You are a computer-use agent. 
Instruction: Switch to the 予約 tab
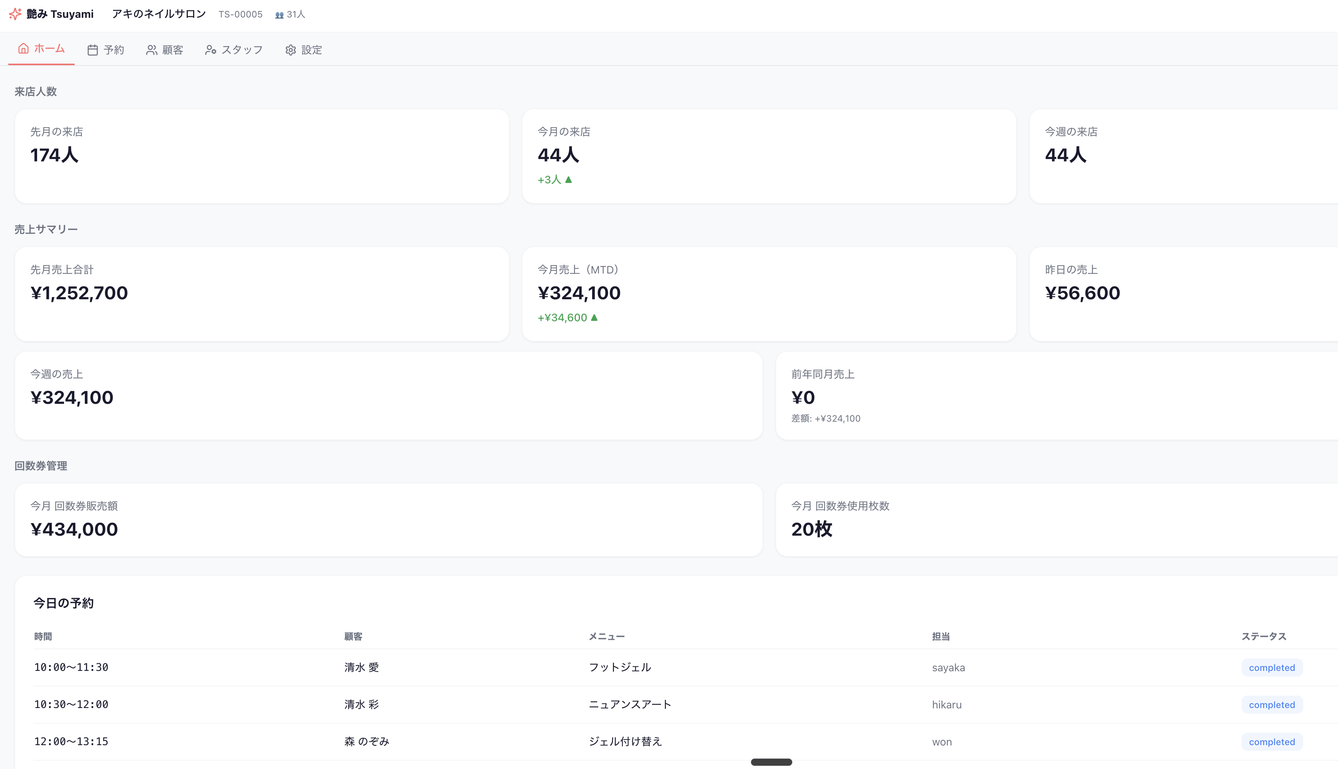coord(106,50)
